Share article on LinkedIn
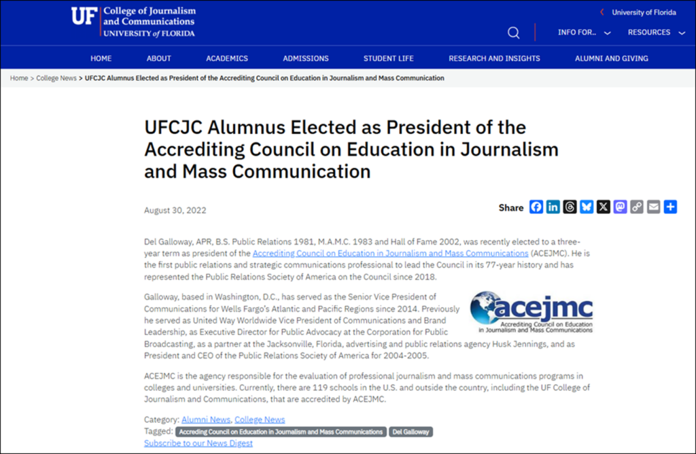696x454 pixels. tap(553, 207)
